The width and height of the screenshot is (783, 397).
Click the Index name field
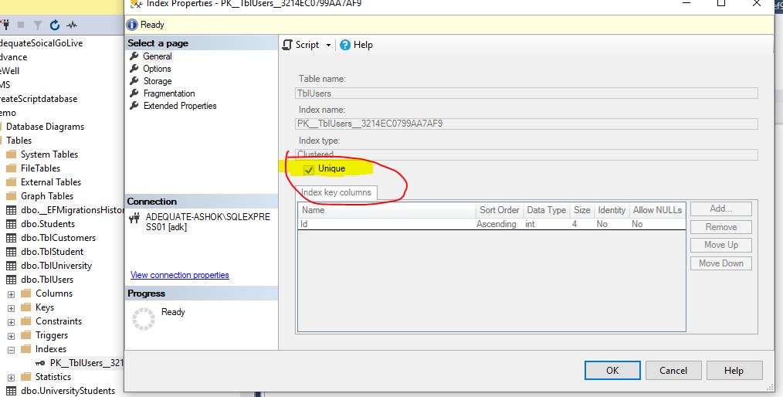click(x=527, y=124)
